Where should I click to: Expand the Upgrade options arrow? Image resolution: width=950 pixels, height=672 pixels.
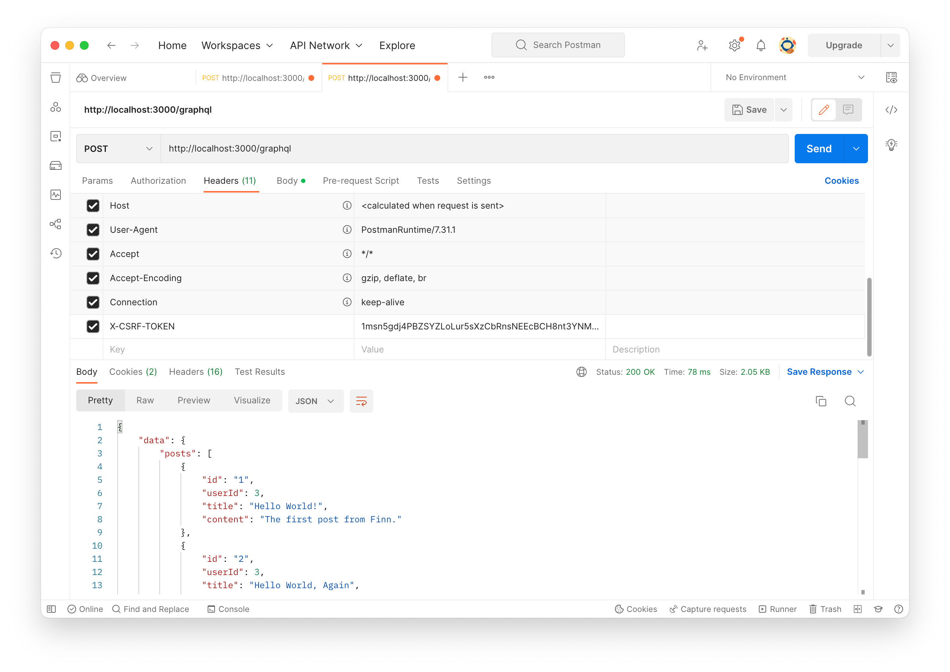point(890,45)
